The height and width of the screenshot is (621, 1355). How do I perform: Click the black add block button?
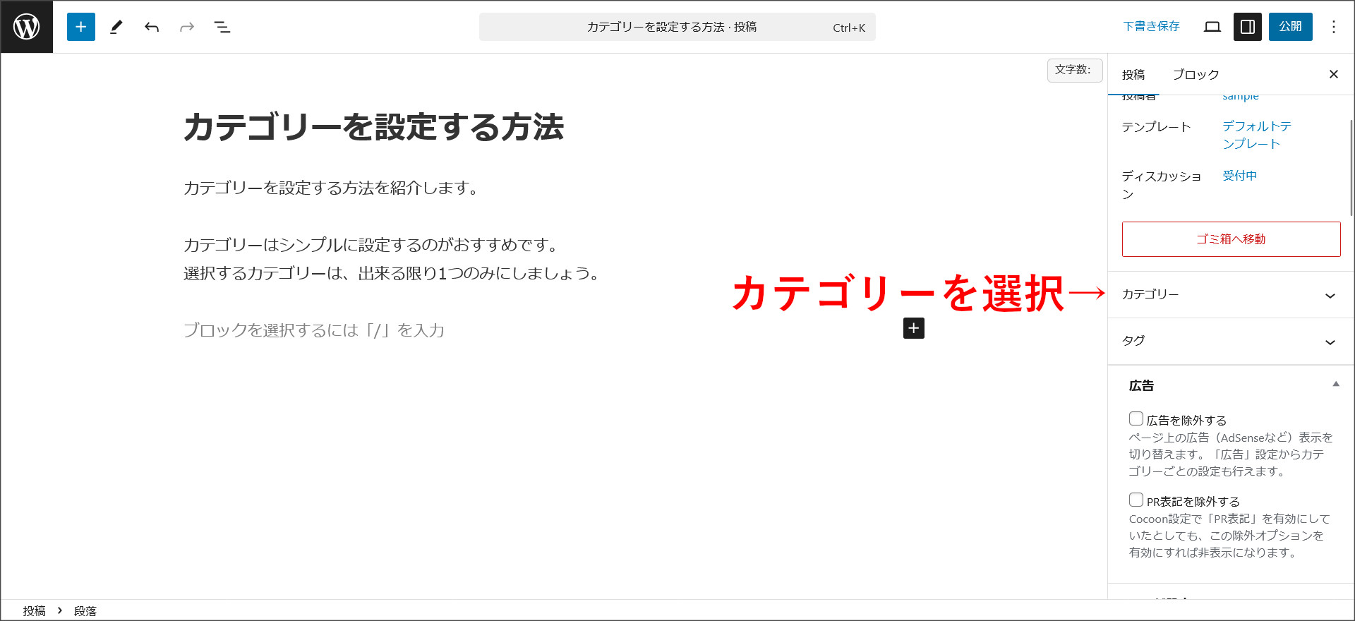[913, 328]
